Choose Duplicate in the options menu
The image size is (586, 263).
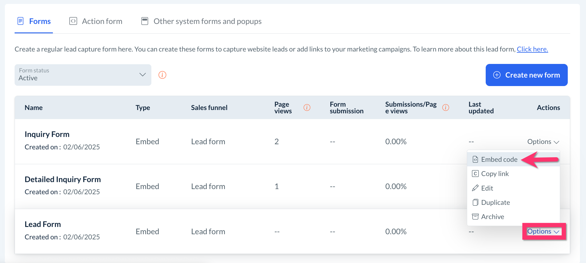pos(495,202)
